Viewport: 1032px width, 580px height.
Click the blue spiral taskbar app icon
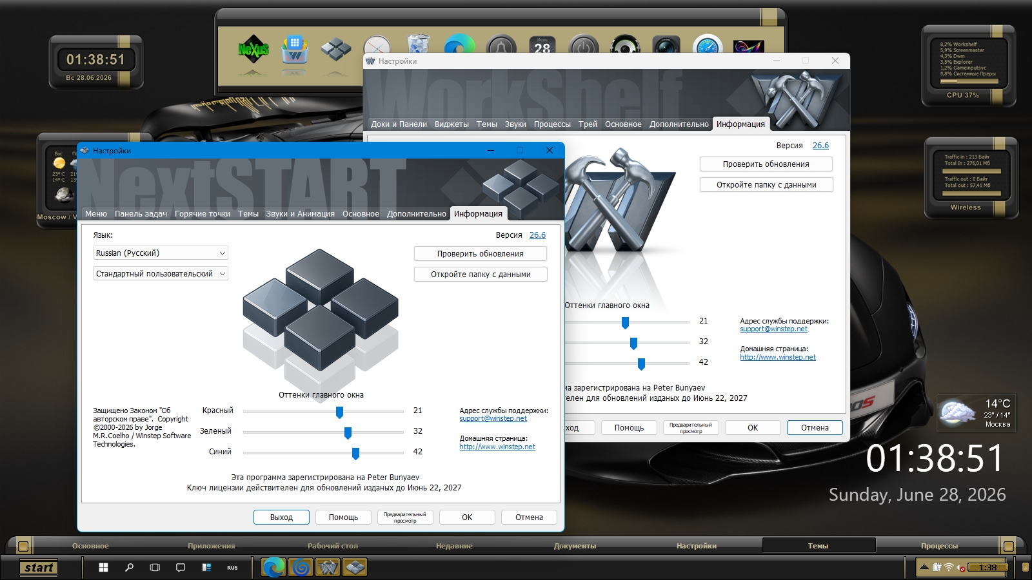pos(301,567)
